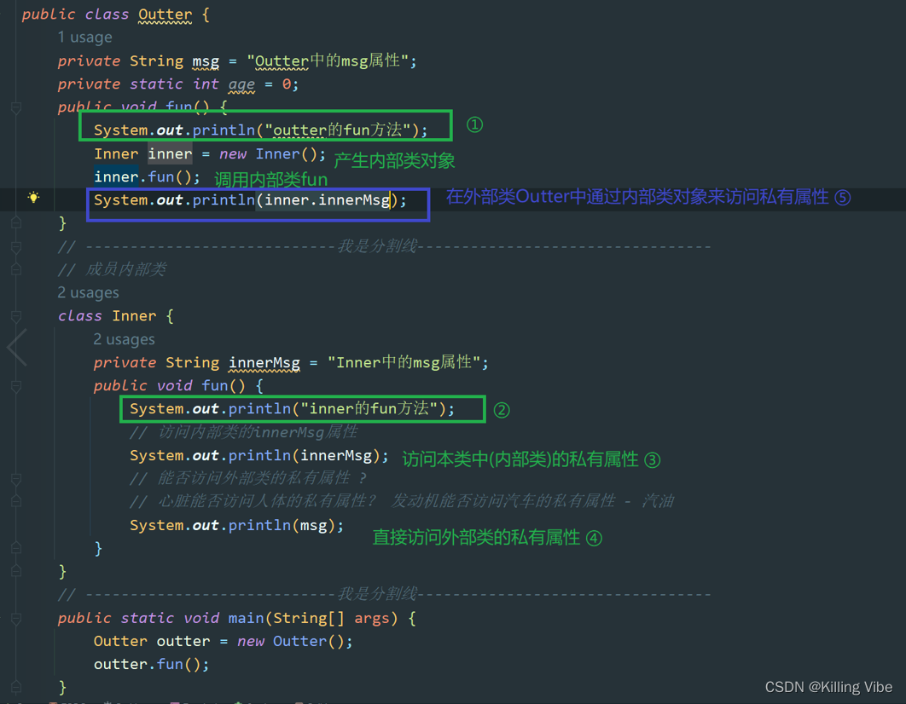The height and width of the screenshot is (704, 906).
Task: Click the 'innerMsg' field declaration name
Action: tap(264, 363)
